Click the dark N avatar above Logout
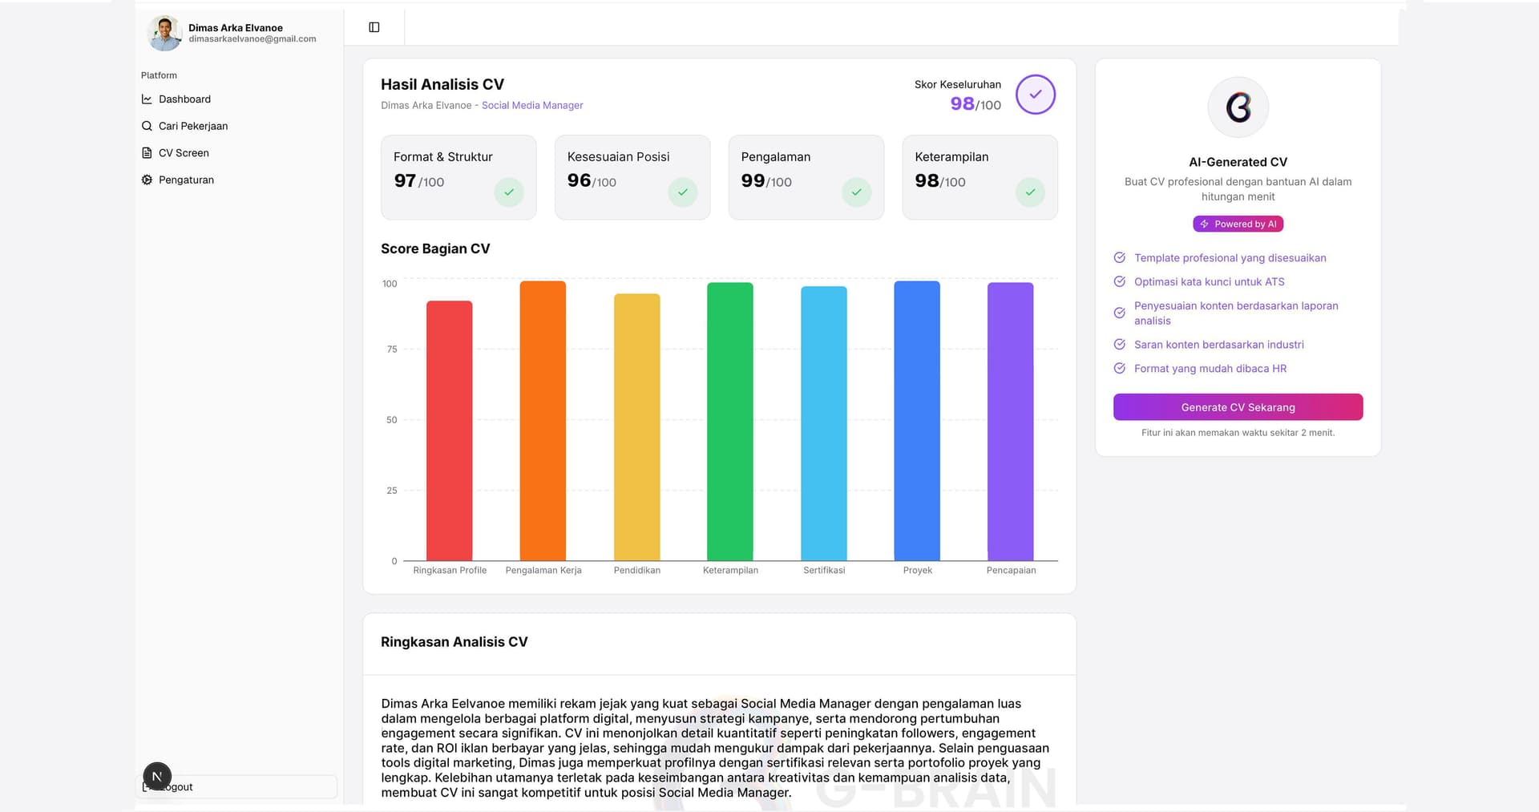Screen dimensions: 1539x812 click(x=157, y=776)
